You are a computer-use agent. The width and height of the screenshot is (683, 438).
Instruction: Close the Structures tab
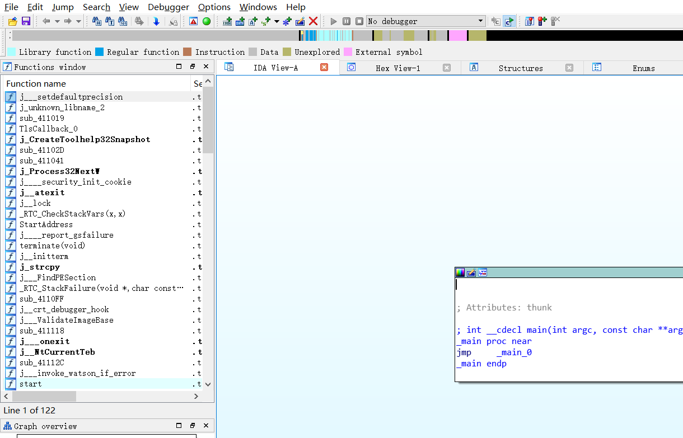[x=569, y=68]
